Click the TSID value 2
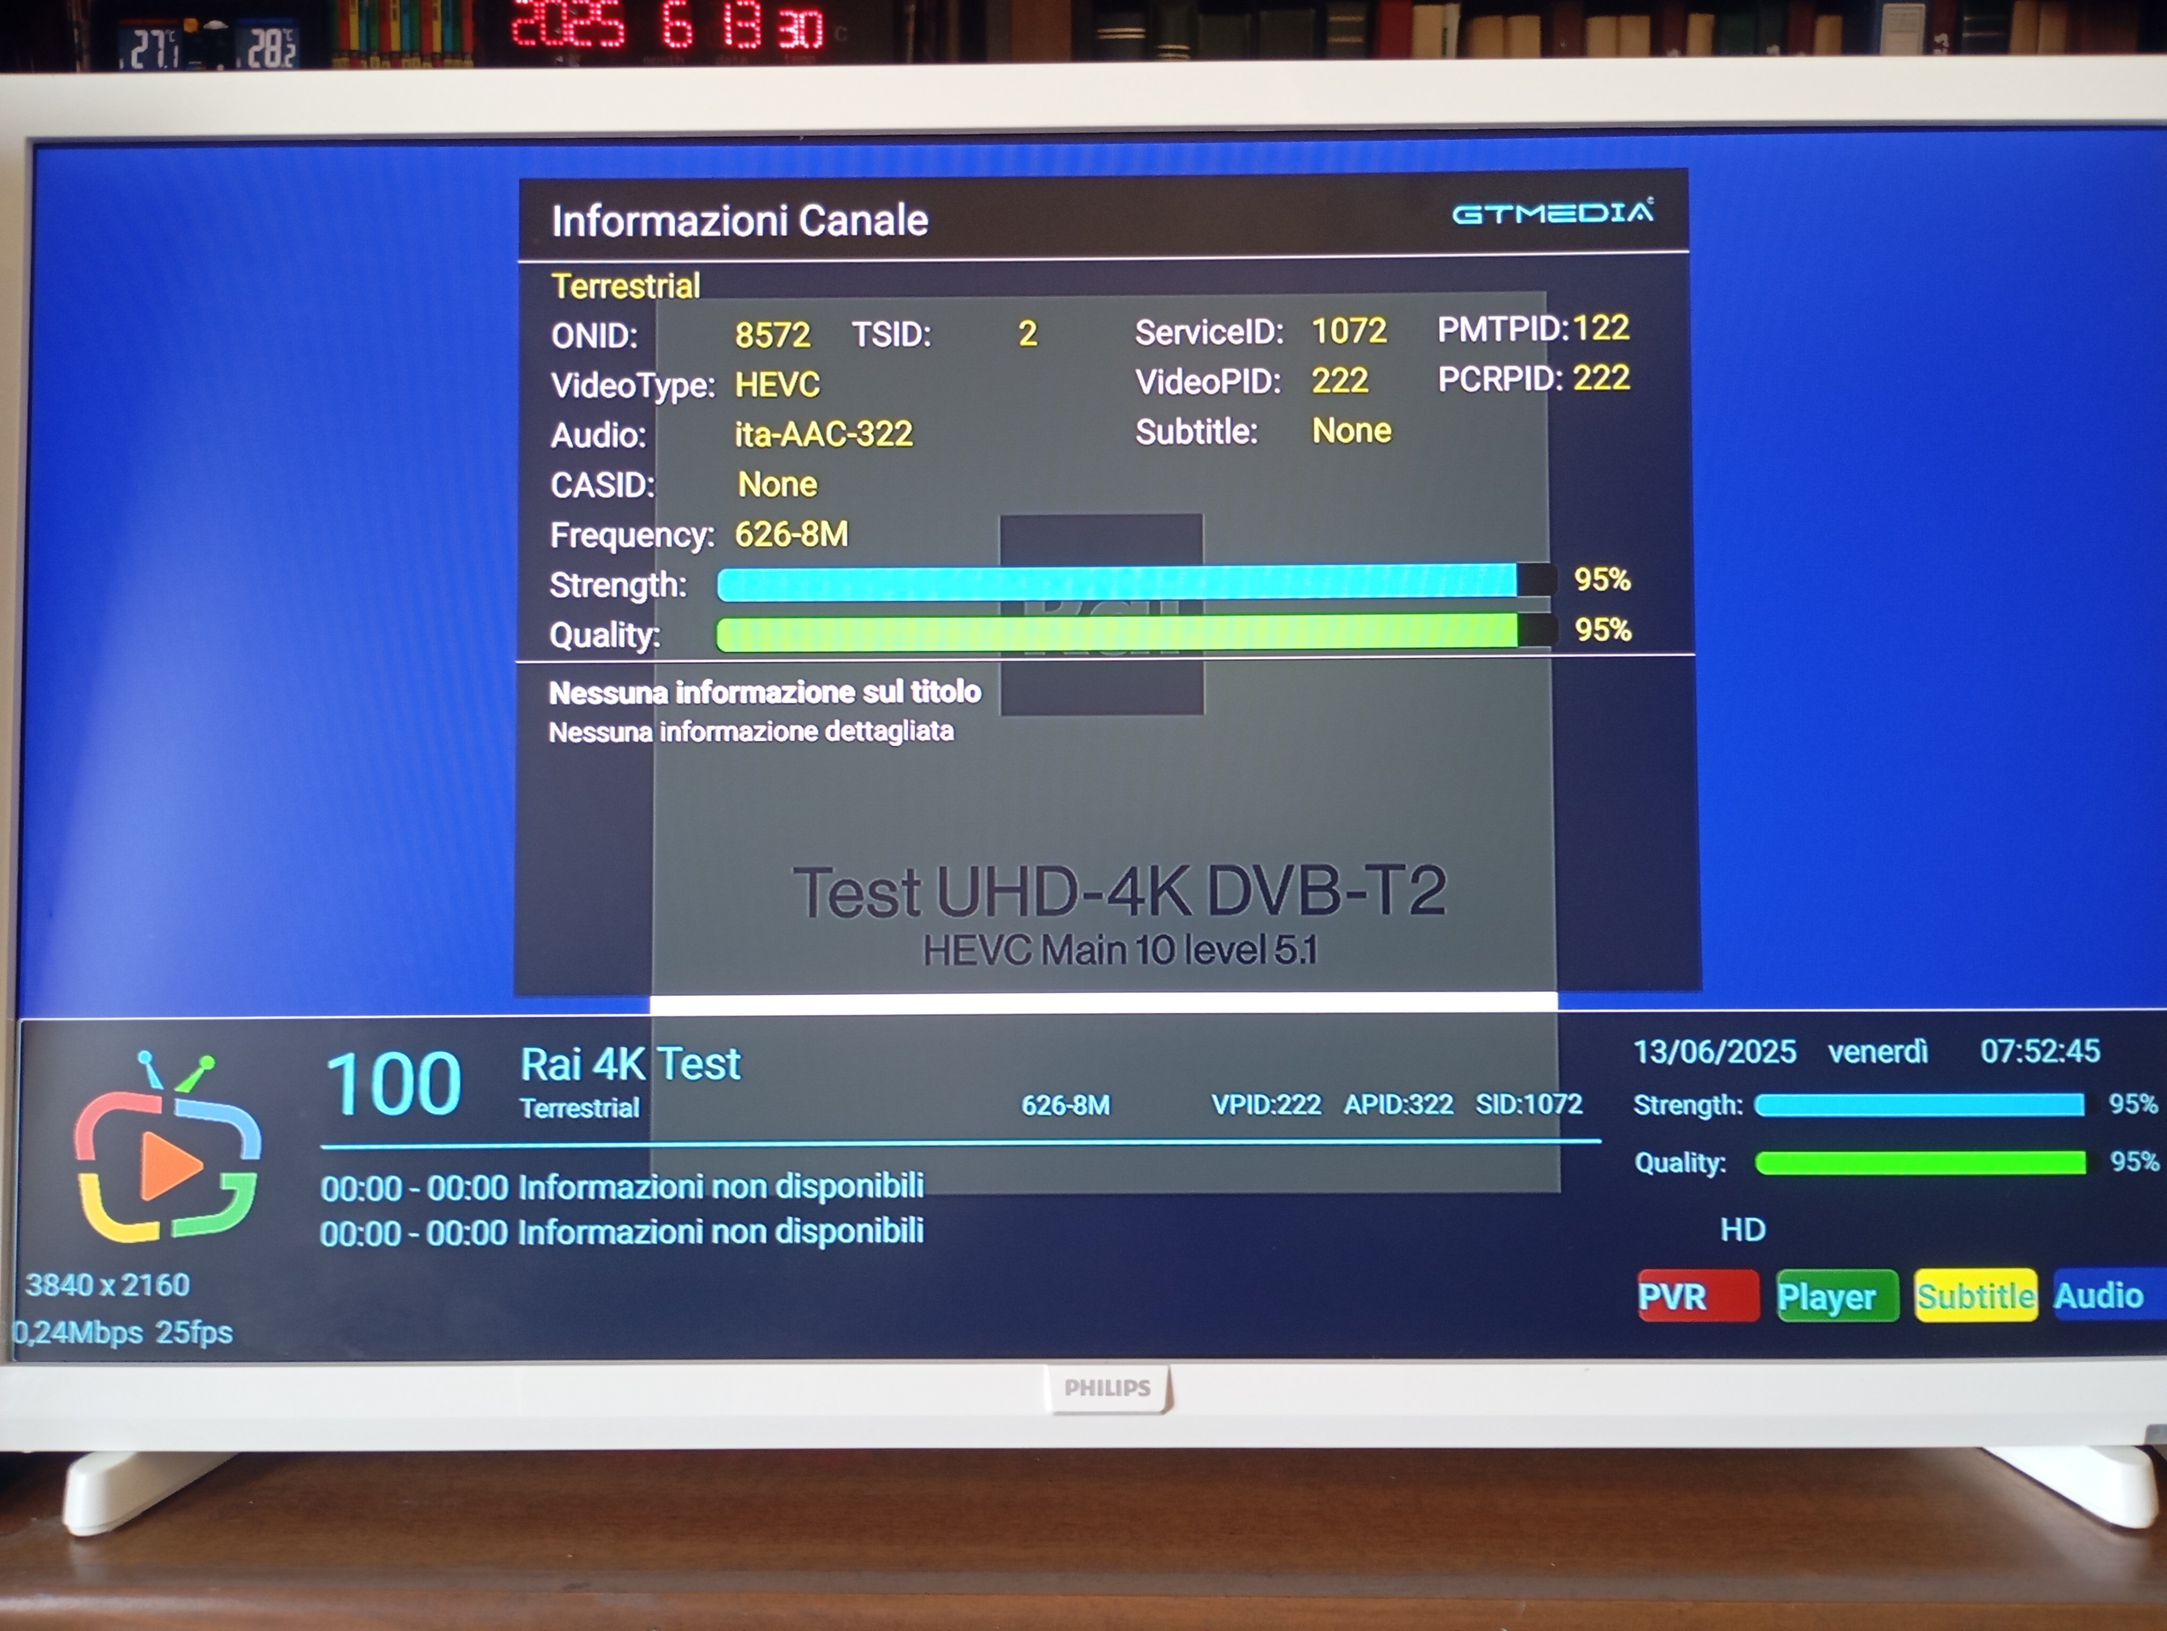The height and width of the screenshot is (1631, 2167). (x=1028, y=335)
